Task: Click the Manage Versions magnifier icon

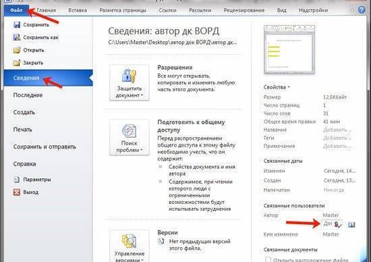Action: pos(129,241)
